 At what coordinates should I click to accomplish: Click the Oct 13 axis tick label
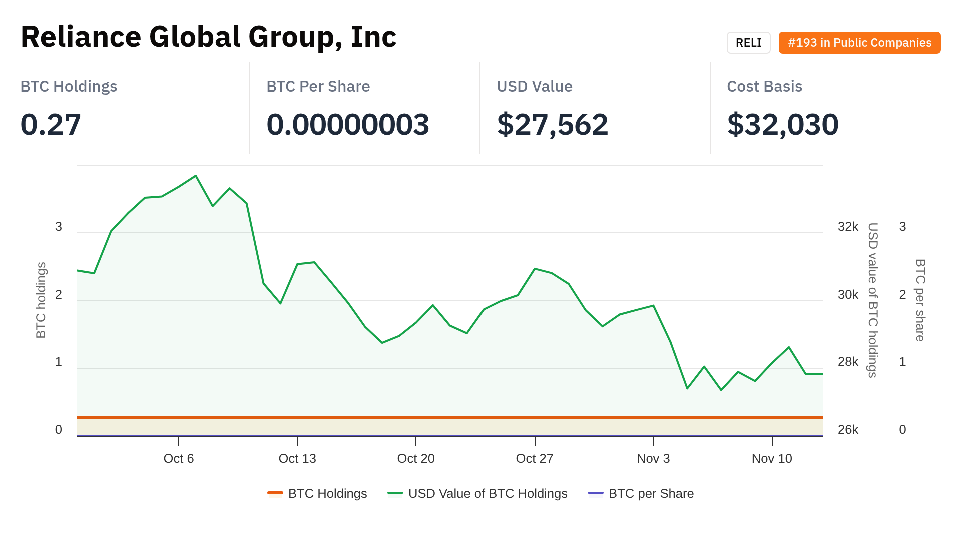pos(297,458)
